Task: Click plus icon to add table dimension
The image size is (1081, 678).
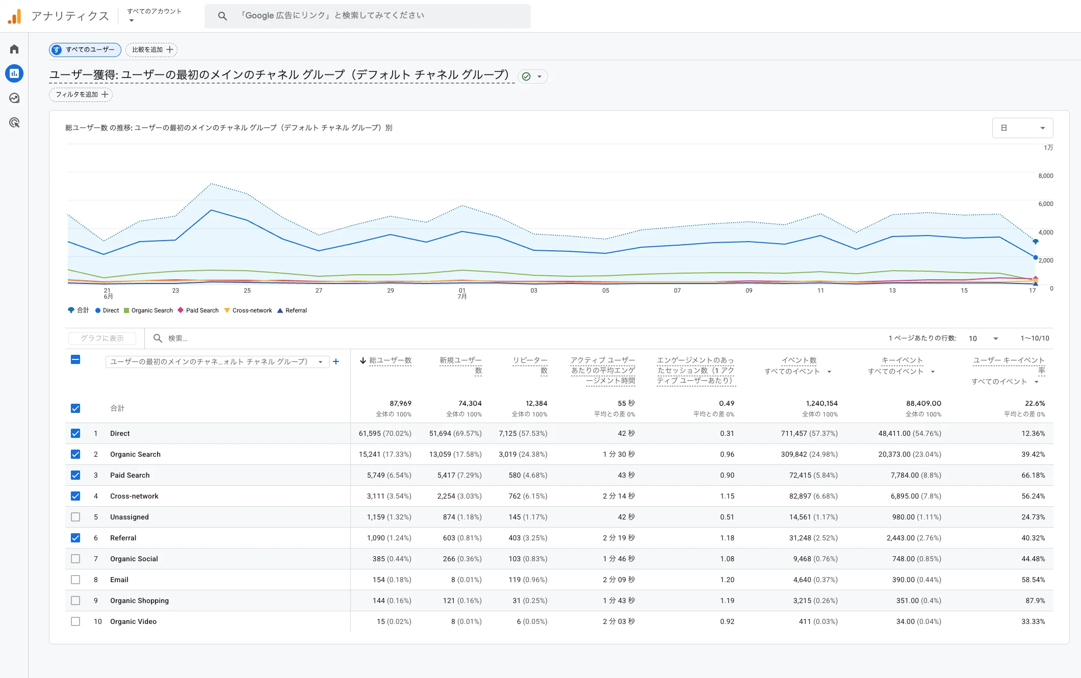Action: click(336, 361)
